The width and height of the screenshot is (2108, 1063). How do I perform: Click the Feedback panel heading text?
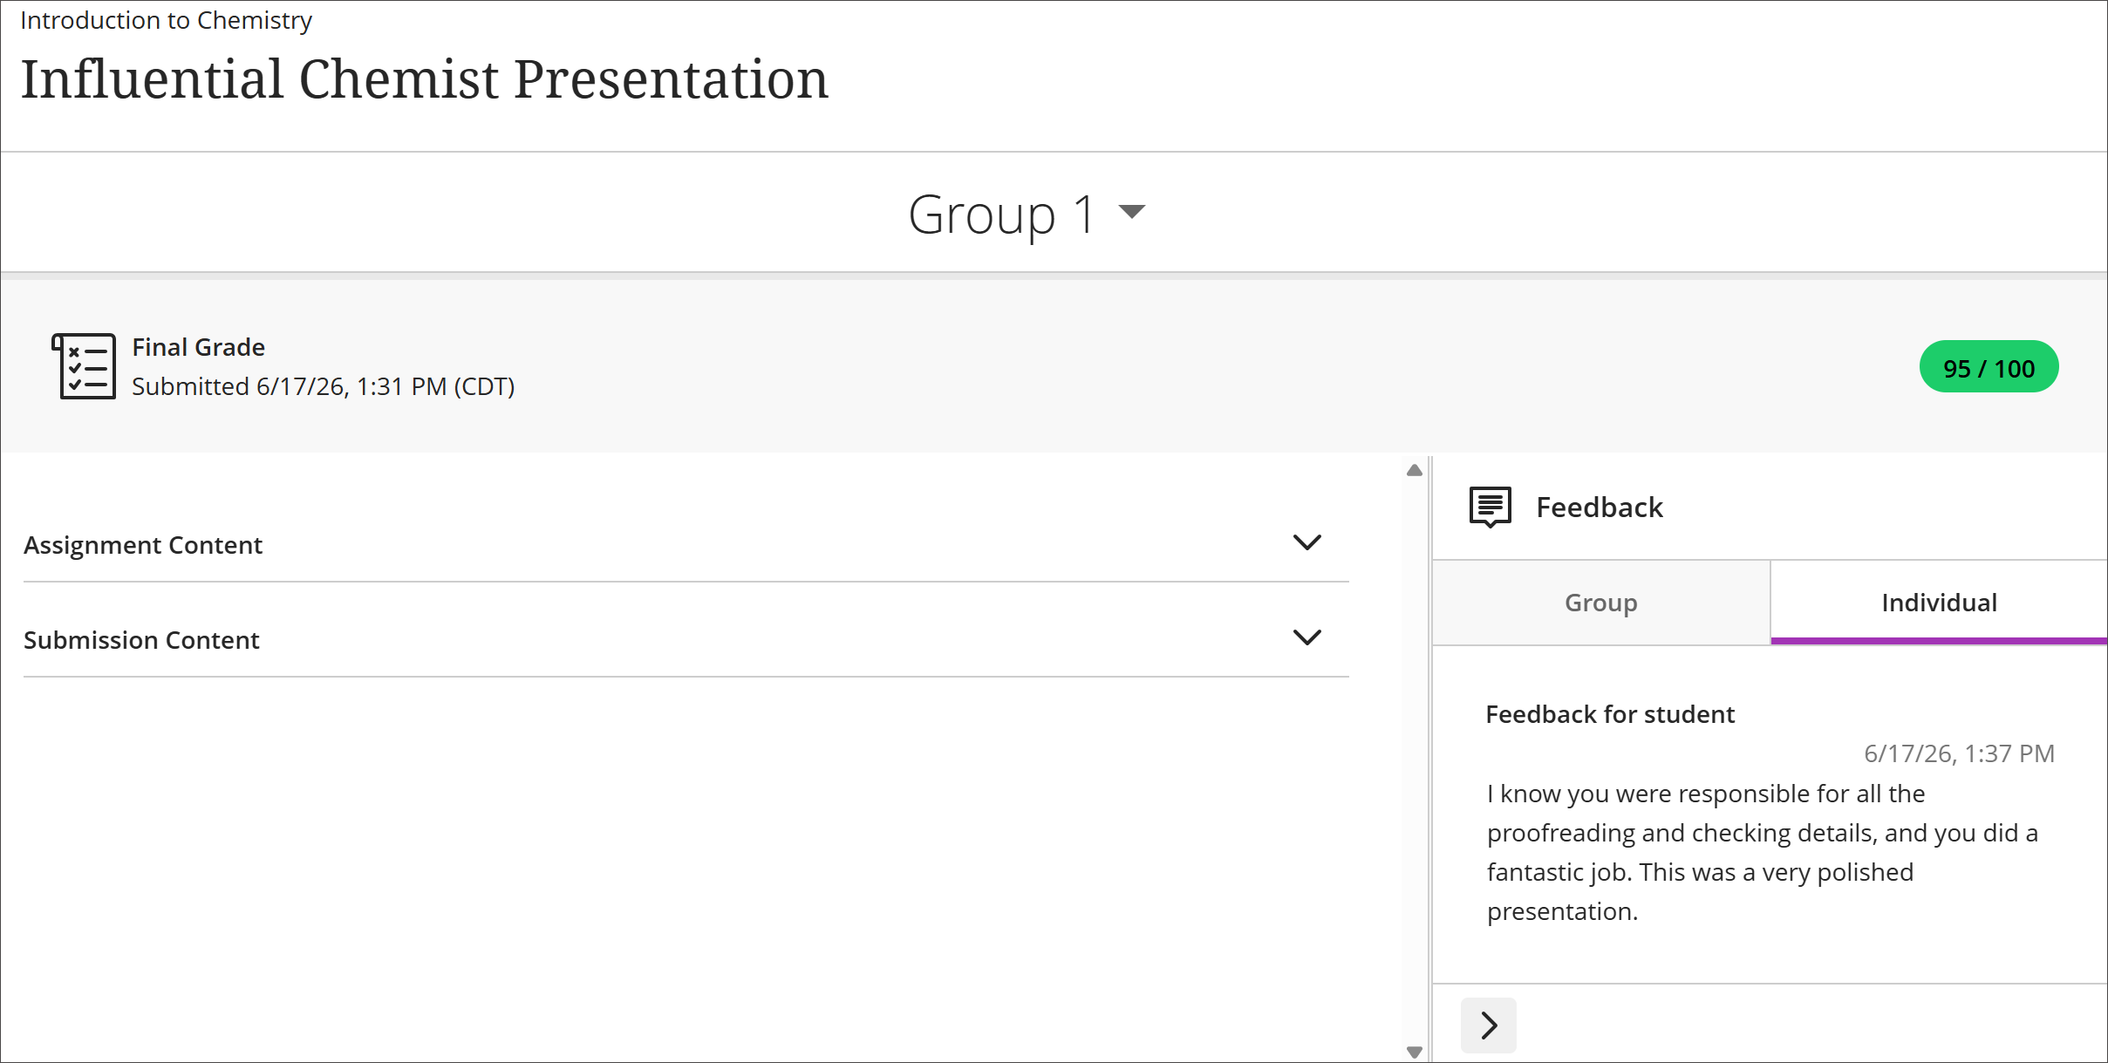(1600, 508)
